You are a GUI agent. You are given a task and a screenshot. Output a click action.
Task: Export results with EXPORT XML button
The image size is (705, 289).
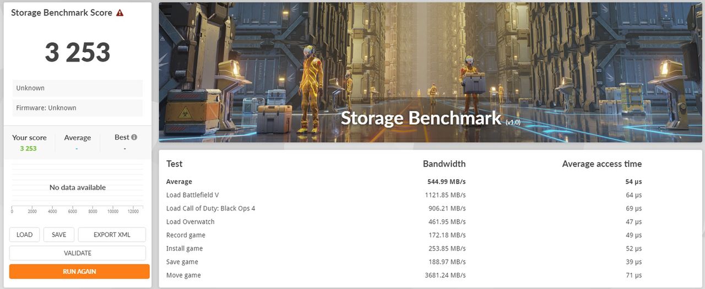click(x=112, y=235)
